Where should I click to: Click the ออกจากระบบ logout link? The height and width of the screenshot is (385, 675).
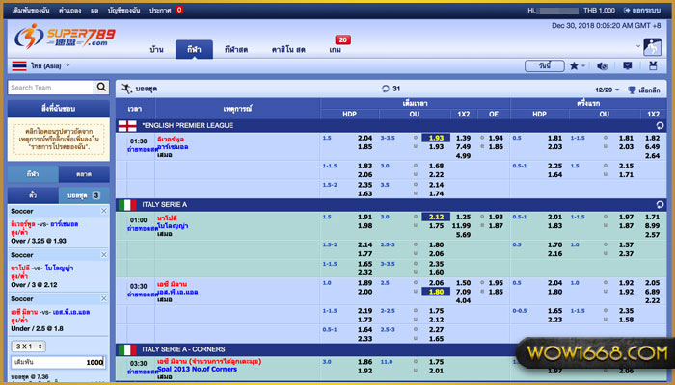click(640, 10)
